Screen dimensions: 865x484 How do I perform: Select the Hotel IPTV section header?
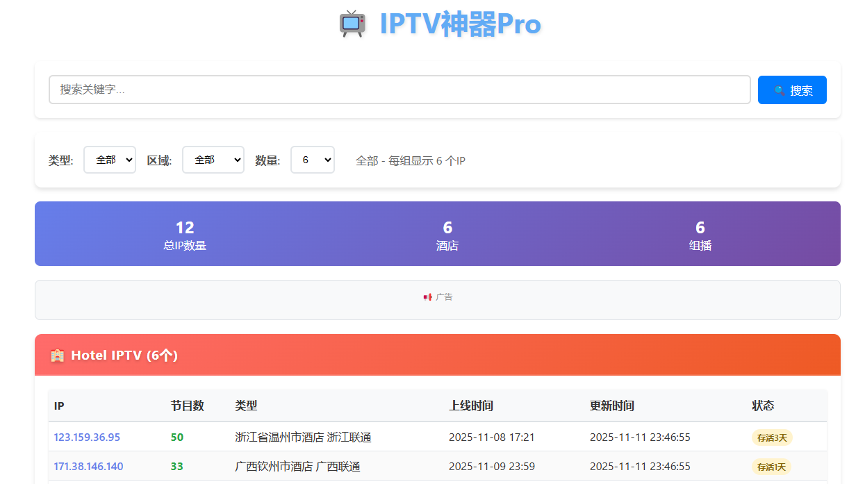pos(125,355)
